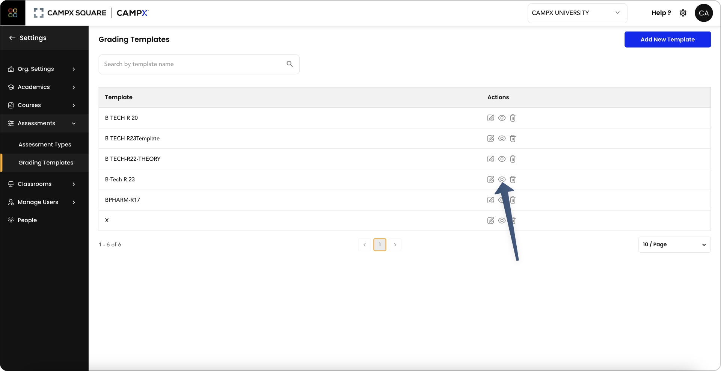Click the B TECH R 20 name
The height and width of the screenshot is (371, 721).
(x=121, y=118)
